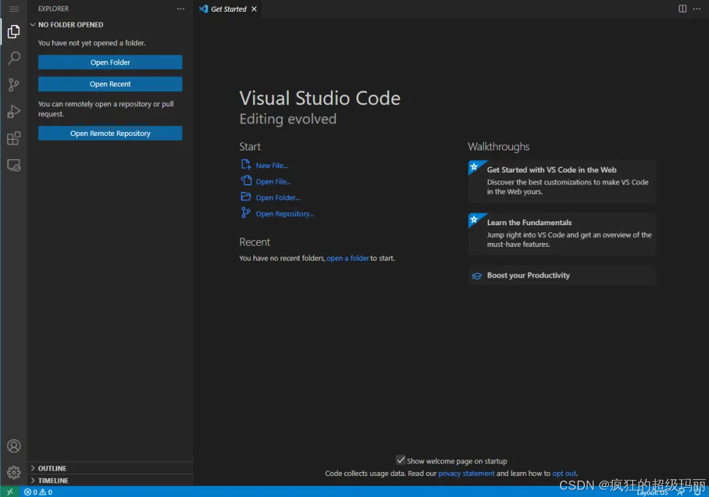Open the hamburger application menu
Image resolution: width=709 pixels, height=497 pixels.
point(14,9)
